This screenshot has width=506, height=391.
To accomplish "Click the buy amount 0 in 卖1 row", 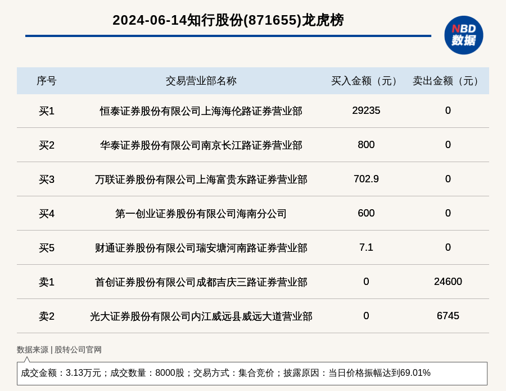I will [366, 282].
